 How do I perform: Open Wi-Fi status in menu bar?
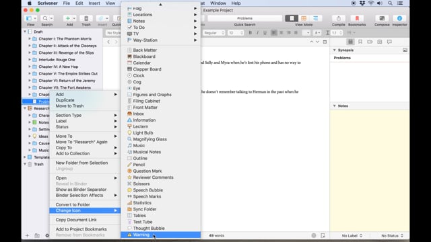tap(371, 3)
